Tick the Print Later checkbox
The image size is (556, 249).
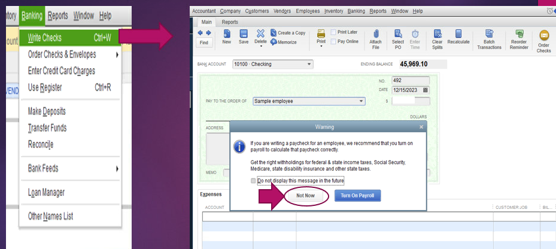tap(333, 32)
